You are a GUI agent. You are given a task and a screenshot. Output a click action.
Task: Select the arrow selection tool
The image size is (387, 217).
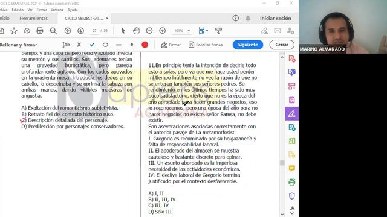[123, 31]
